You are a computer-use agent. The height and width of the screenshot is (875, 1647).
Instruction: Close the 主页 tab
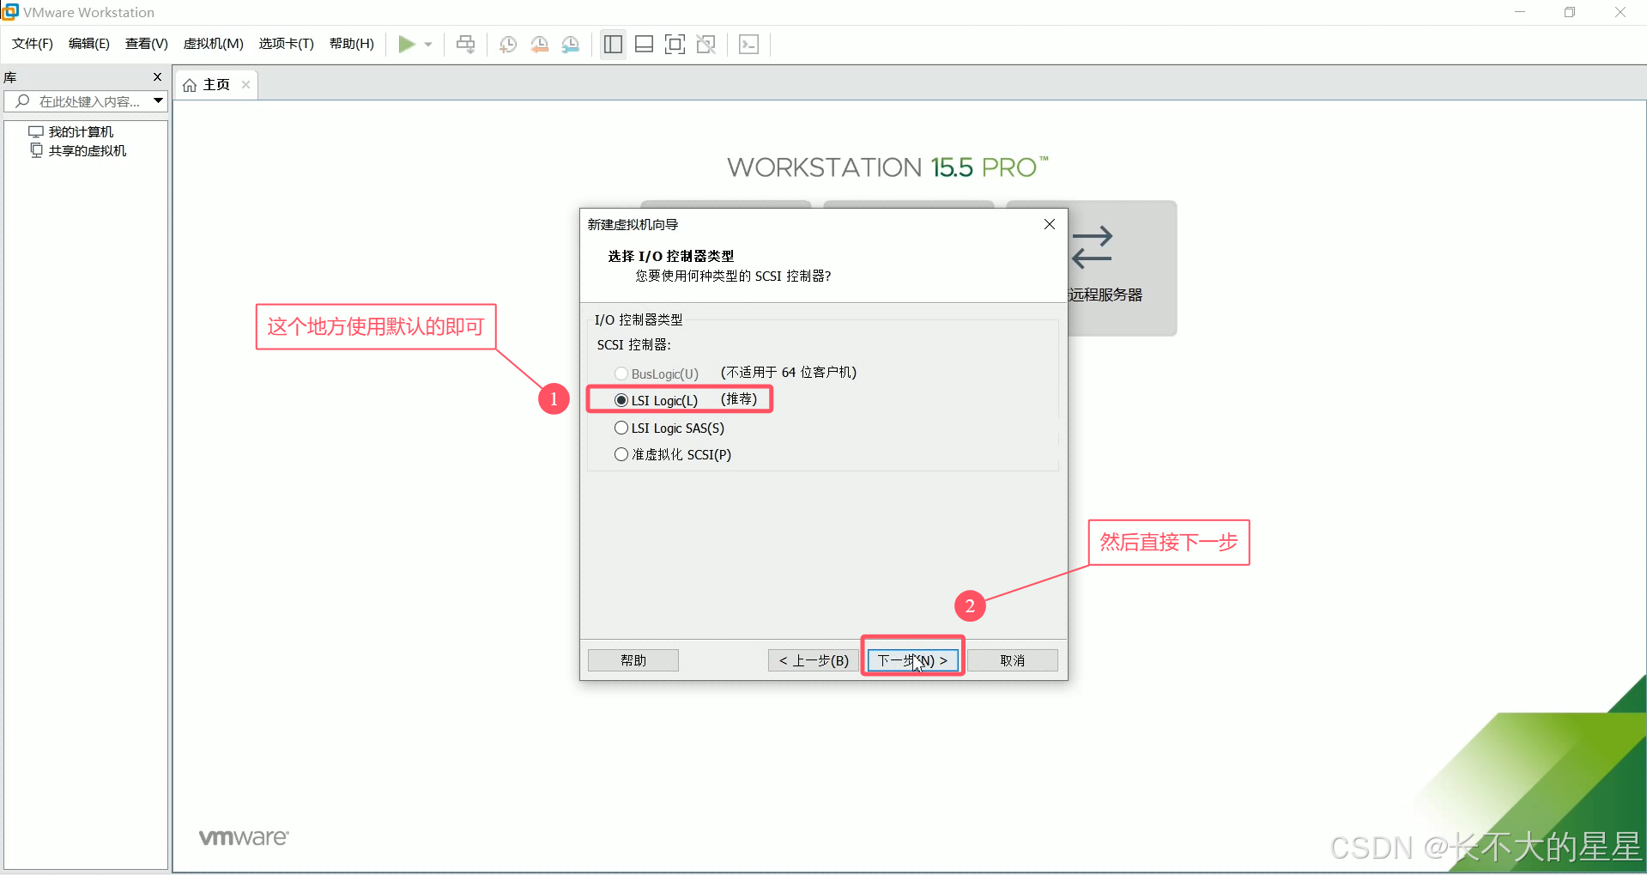point(245,85)
